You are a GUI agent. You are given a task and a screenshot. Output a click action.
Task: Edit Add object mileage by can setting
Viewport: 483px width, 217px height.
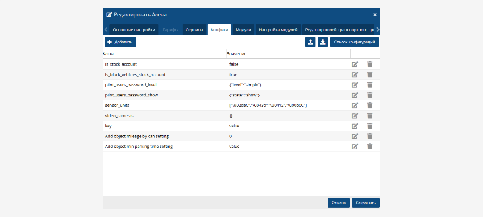coord(355,136)
